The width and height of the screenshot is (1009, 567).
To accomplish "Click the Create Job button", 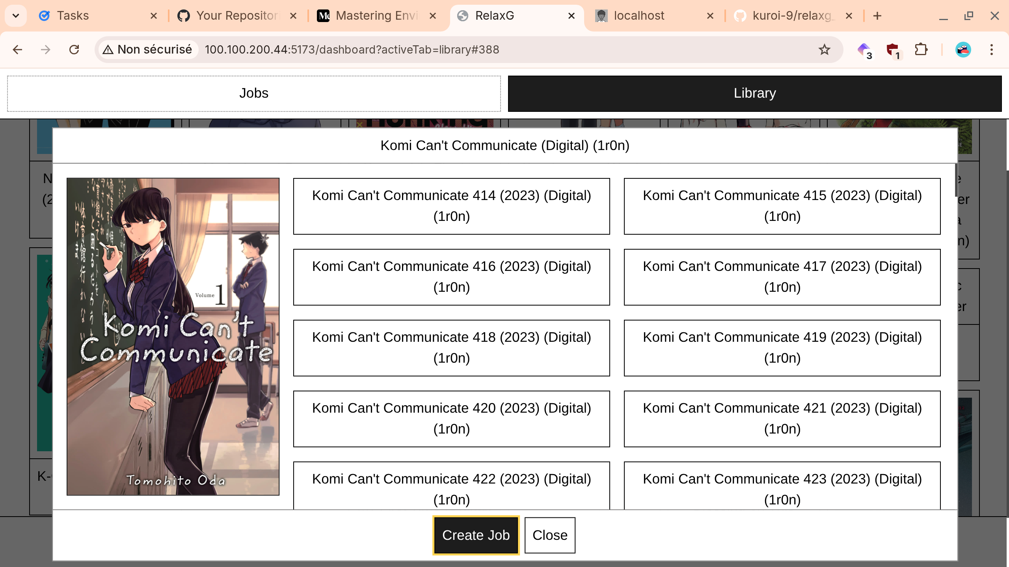I will click(476, 535).
